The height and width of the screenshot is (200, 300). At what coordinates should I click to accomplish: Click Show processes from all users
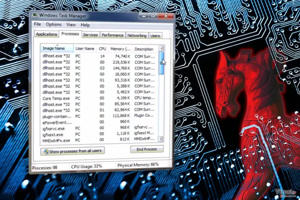tap(73, 151)
